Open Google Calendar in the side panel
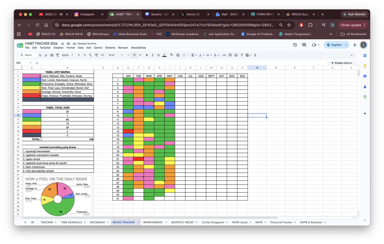Viewport: 384px width, 244px height. tap(365, 55)
